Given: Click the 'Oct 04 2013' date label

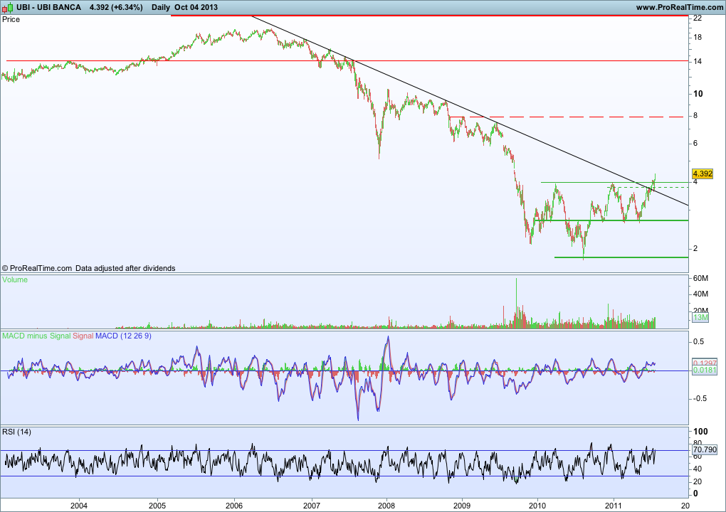Looking at the screenshot, I should pyautogui.click(x=196, y=7).
